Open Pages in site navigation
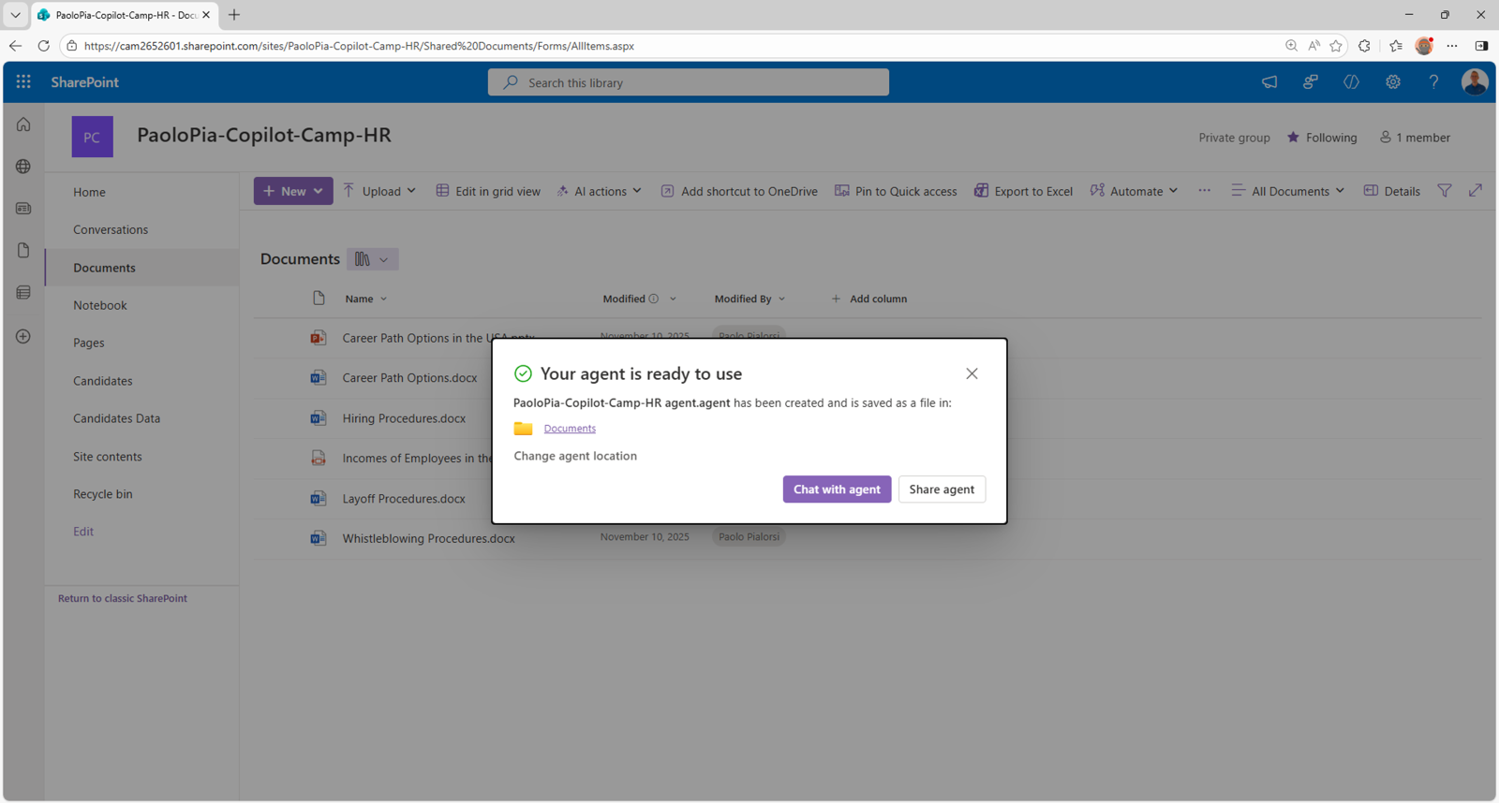 [x=89, y=343]
